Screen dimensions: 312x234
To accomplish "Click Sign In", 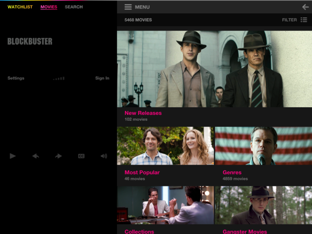I will 102,78.
